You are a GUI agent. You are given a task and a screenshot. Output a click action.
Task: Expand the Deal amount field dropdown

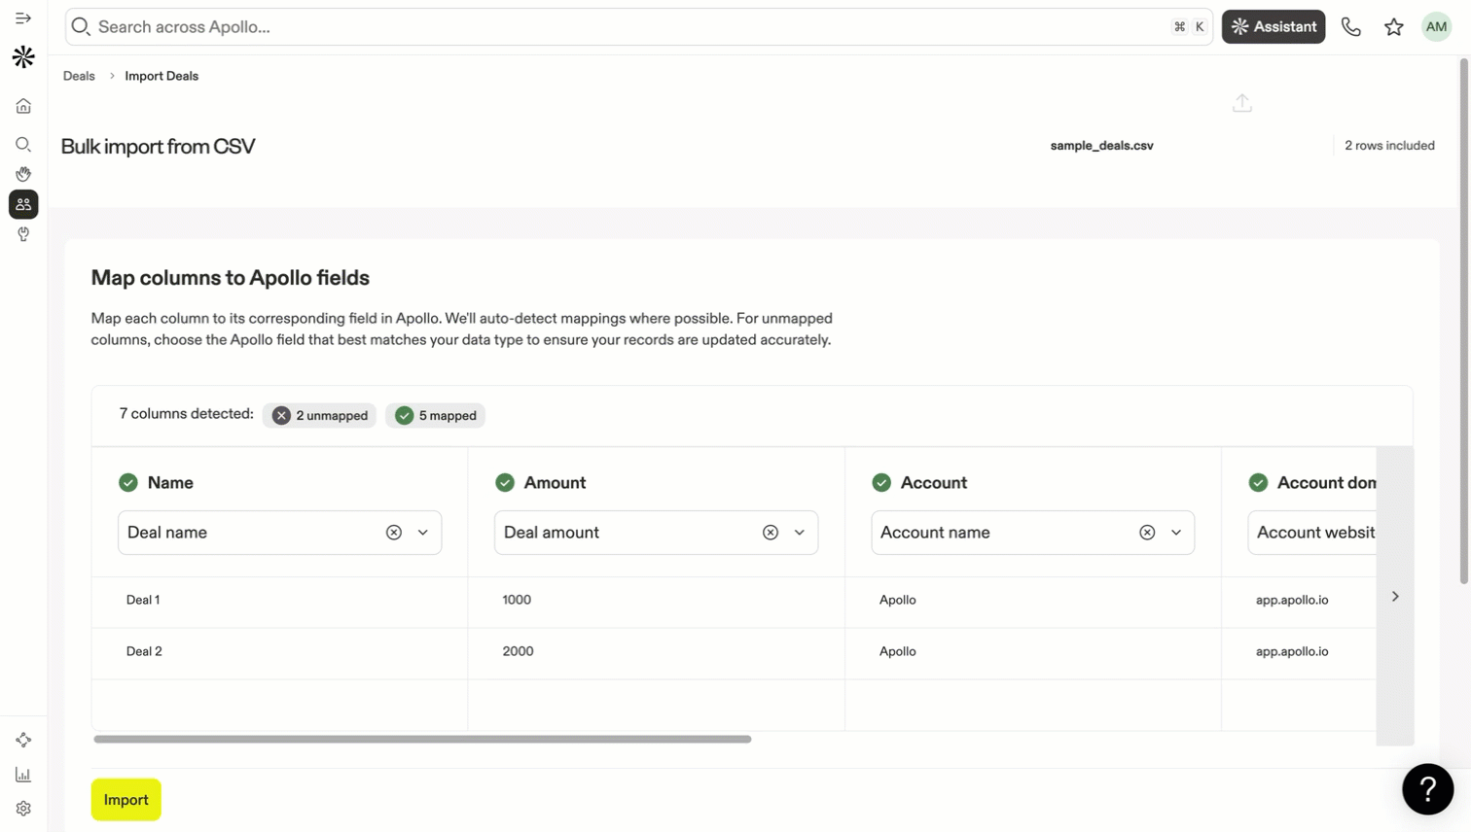(800, 533)
